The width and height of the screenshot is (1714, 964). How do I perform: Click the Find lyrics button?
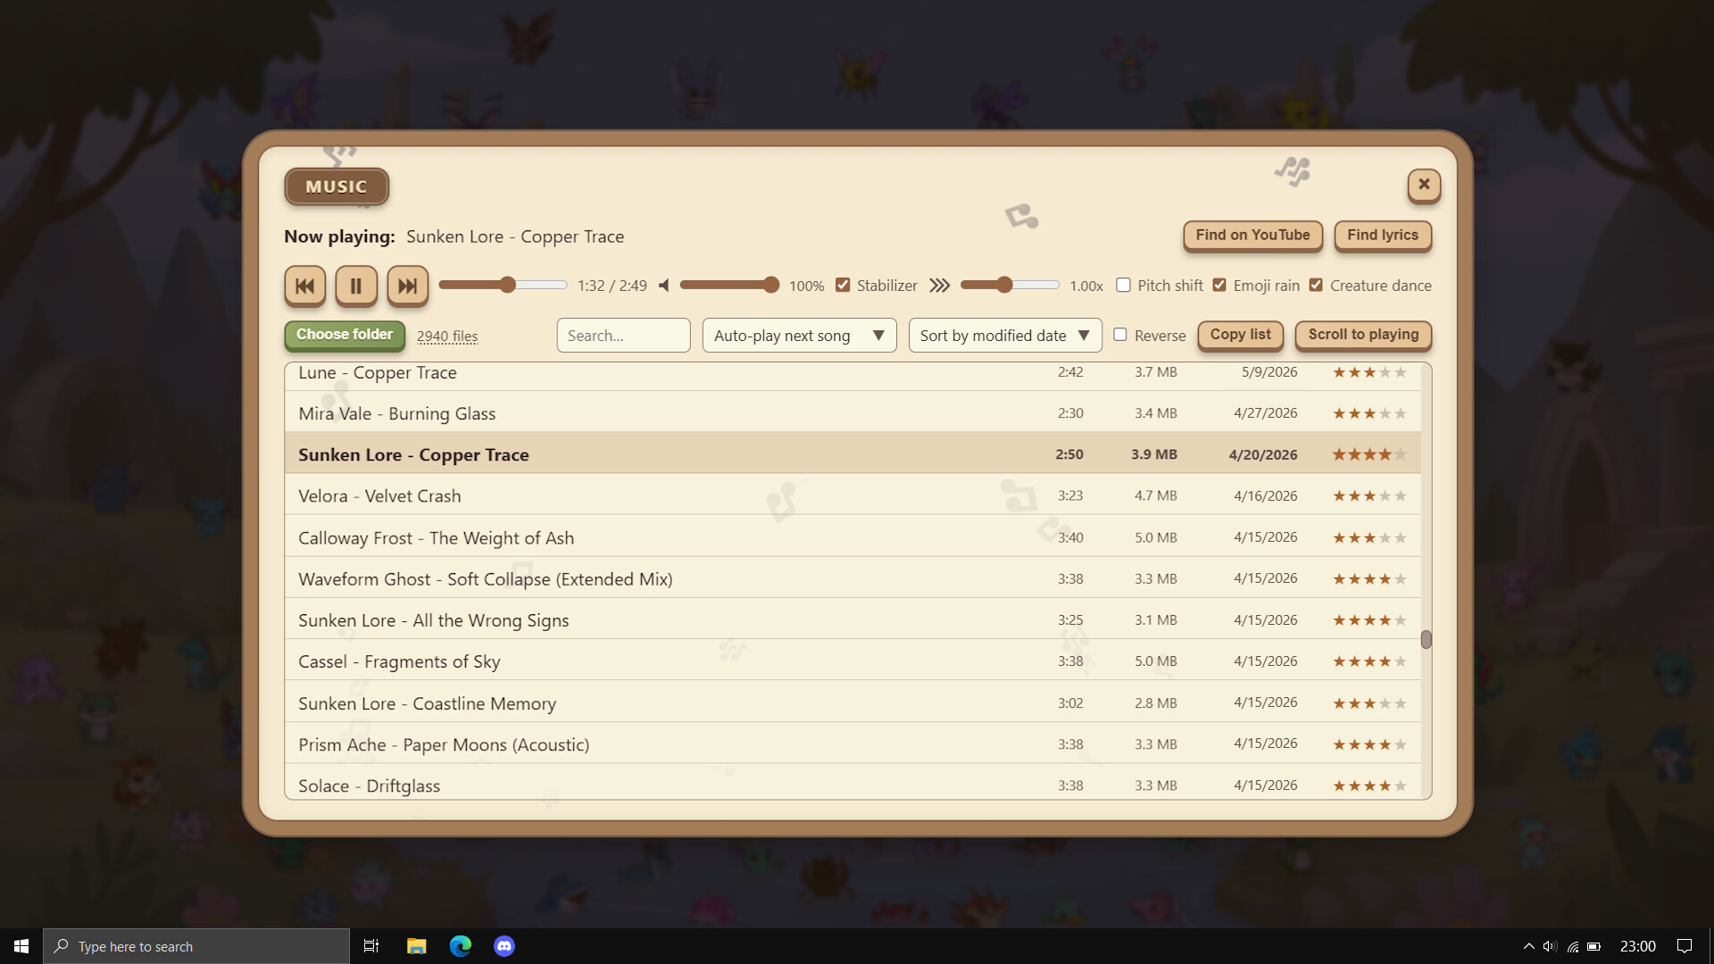tap(1383, 235)
